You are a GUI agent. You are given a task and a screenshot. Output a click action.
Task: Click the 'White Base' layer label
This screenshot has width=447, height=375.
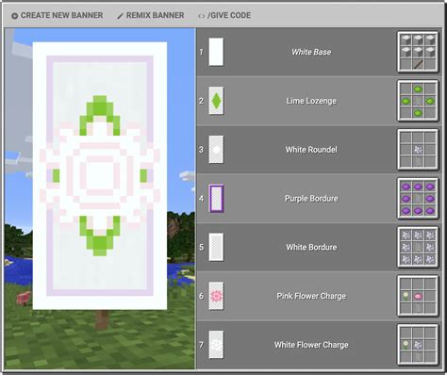(x=311, y=52)
